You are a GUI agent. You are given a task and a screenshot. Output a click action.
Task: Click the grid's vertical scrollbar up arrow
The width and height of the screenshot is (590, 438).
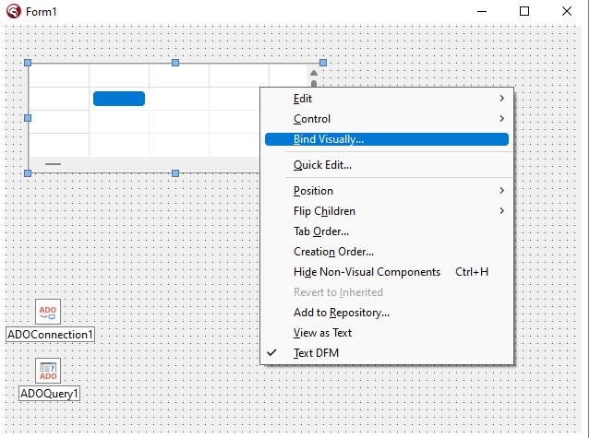314,73
